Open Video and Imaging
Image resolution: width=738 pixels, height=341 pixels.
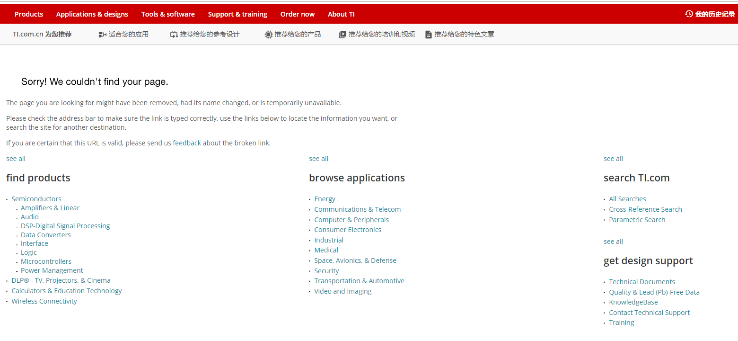coord(343,291)
